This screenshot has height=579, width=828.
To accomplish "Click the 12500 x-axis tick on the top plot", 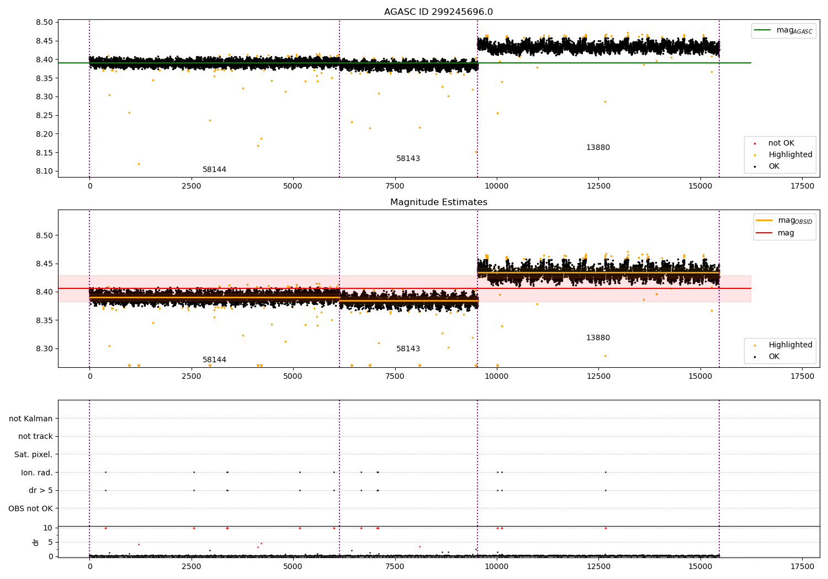I will pos(598,186).
